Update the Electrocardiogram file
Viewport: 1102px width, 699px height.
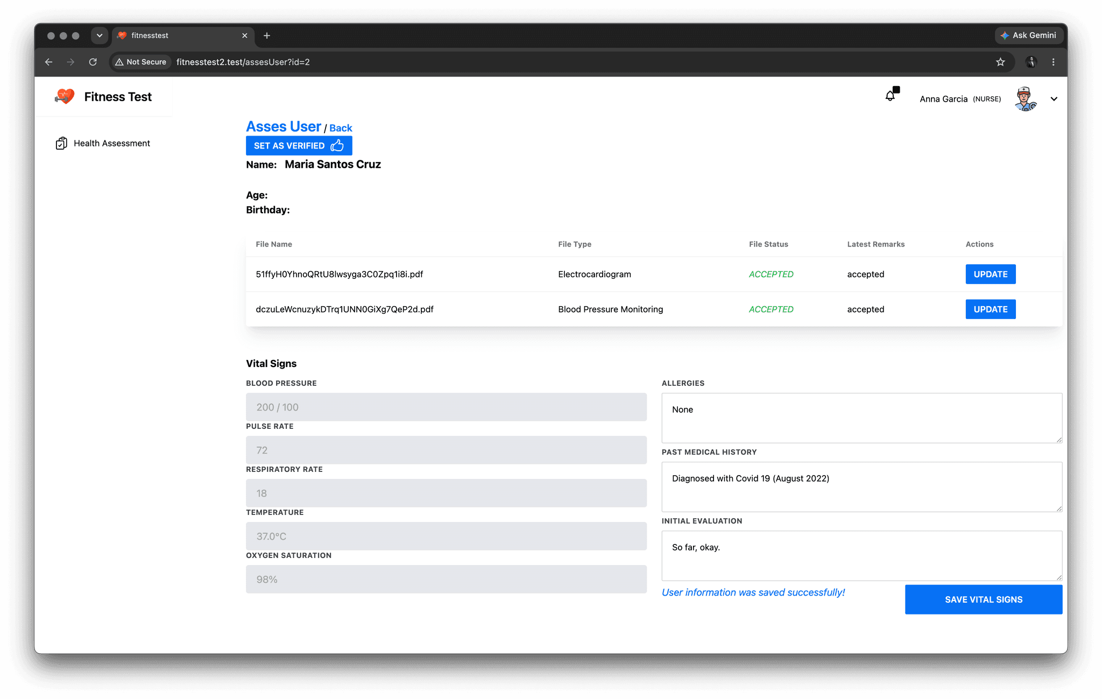point(990,274)
